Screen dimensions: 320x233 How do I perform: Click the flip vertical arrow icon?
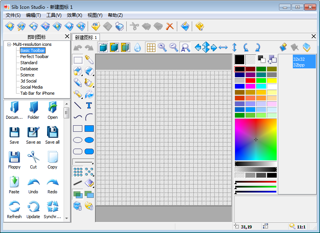pyautogui.click(x=235, y=47)
